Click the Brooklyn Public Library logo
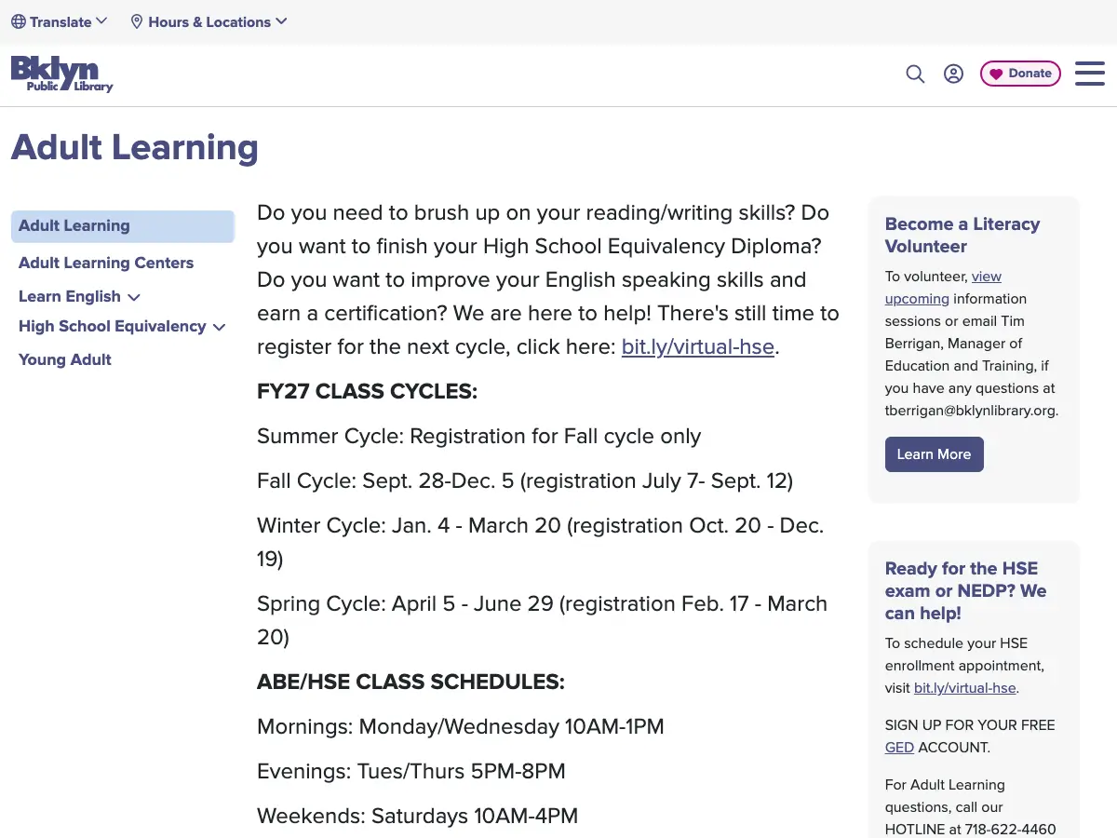Image resolution: width=1117 pixels, height=838 pixels. [61, 74]
